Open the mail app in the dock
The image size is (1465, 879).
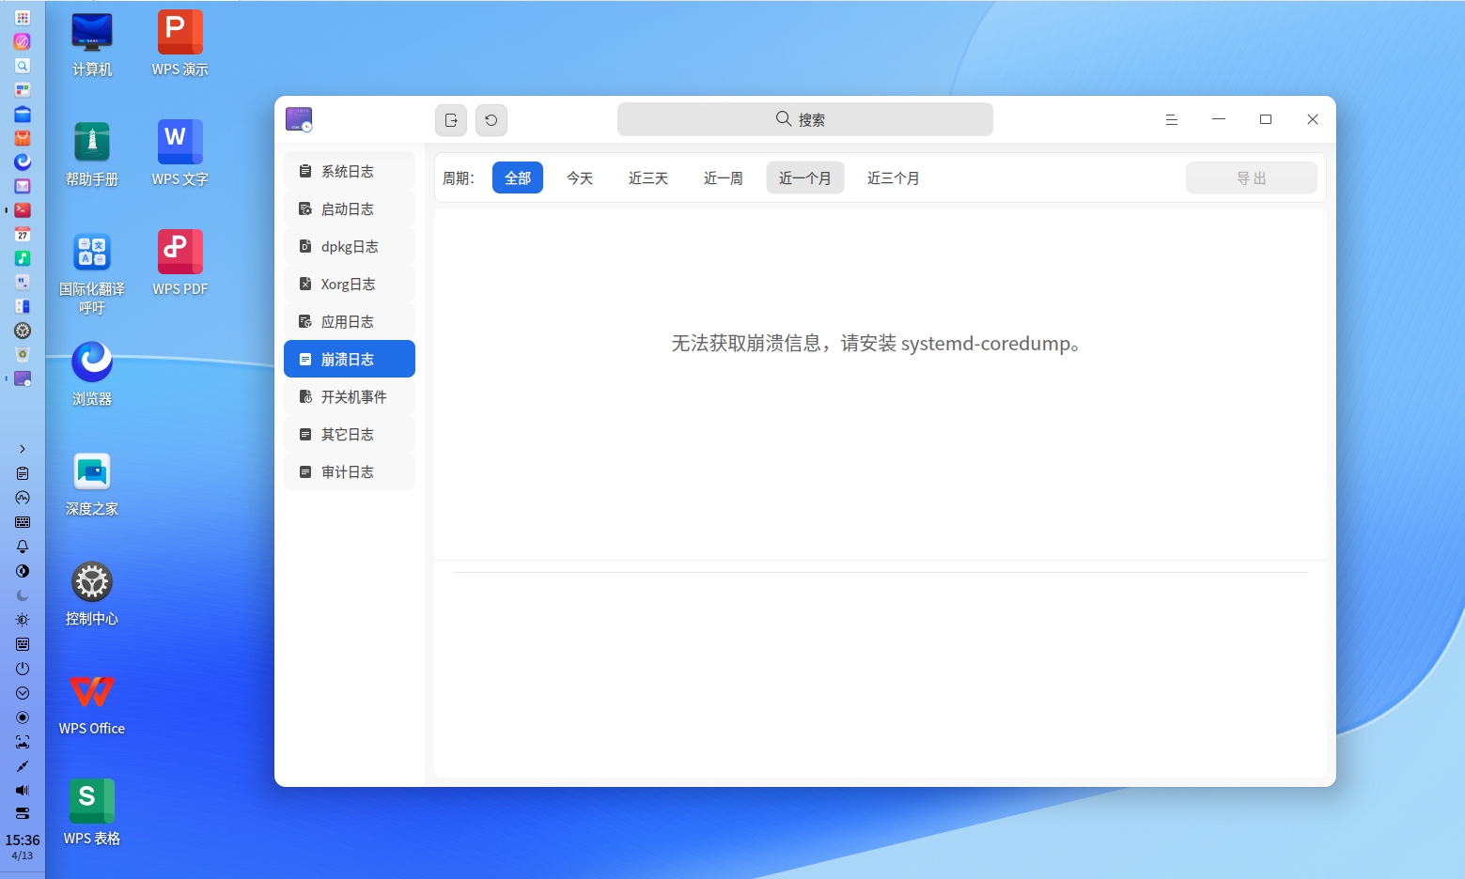[x=23, y=186]
